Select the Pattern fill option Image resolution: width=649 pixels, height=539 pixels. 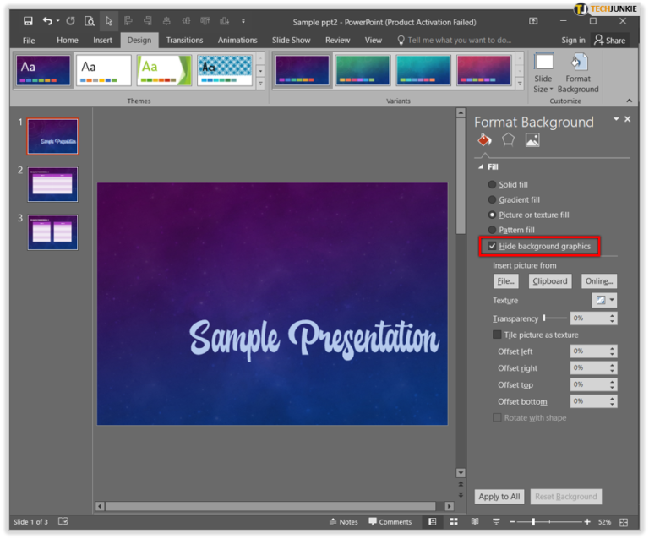511,230
